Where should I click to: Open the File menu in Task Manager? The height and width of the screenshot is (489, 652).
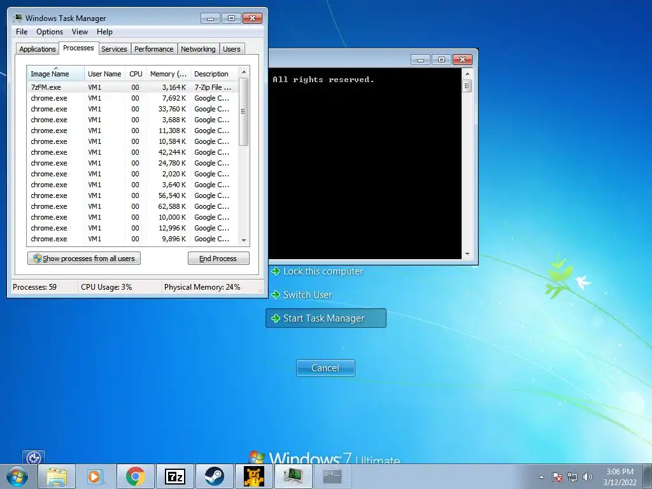click(22, 32)
